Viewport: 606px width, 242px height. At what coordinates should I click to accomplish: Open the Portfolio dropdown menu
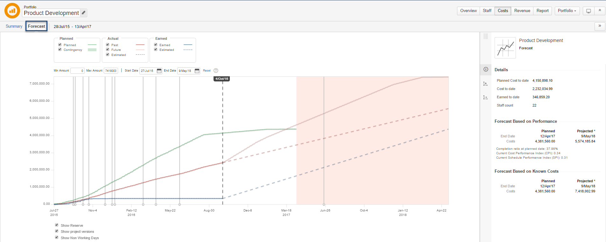coord(567,11)
